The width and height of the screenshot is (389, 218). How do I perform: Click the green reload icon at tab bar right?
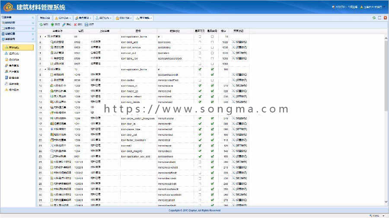click(374, 18)
